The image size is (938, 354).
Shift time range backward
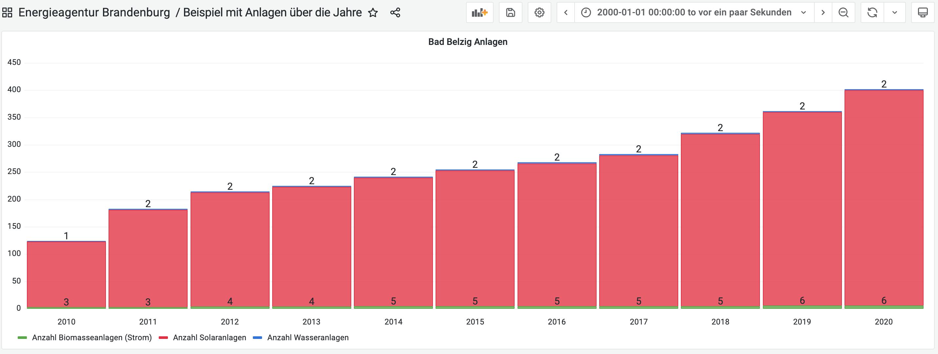pos(565,12)
